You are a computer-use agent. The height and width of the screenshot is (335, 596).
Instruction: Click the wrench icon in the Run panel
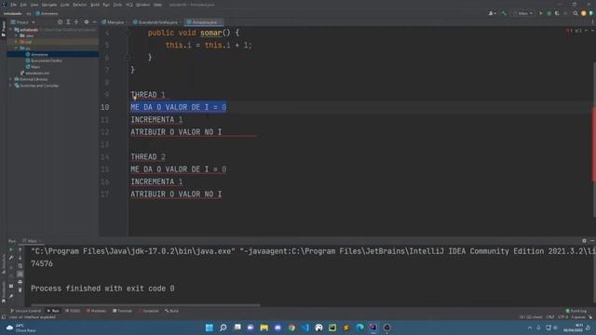coord(11,258)
